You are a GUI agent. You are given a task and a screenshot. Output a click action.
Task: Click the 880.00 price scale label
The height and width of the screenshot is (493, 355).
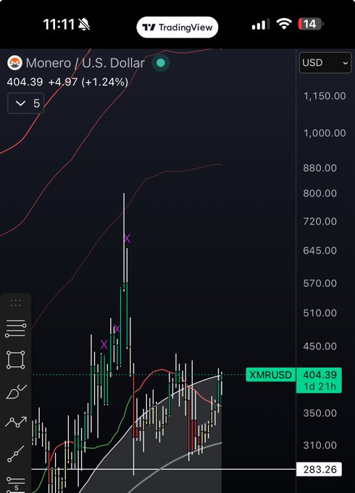coord(319,168)
